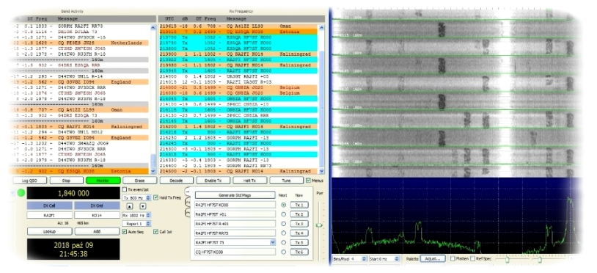Enable the Tx even/1st checkbox

point(124,189)
